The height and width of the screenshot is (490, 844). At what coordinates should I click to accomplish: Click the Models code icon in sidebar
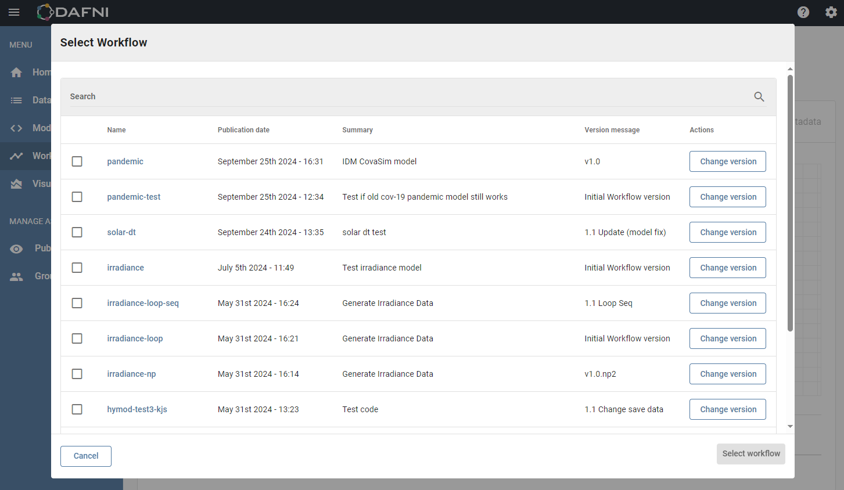[x=16, y=128]
